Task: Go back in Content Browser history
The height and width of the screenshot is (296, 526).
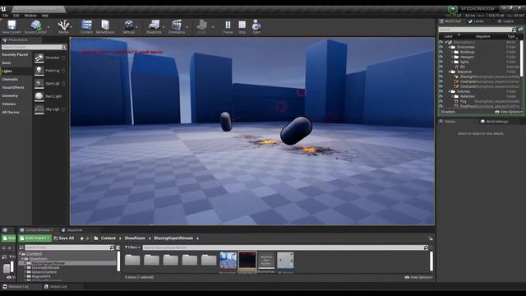Action: pos(82,238)
